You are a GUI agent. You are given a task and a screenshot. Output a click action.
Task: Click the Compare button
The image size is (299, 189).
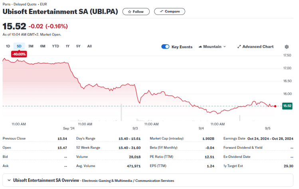tap(170, 12)
